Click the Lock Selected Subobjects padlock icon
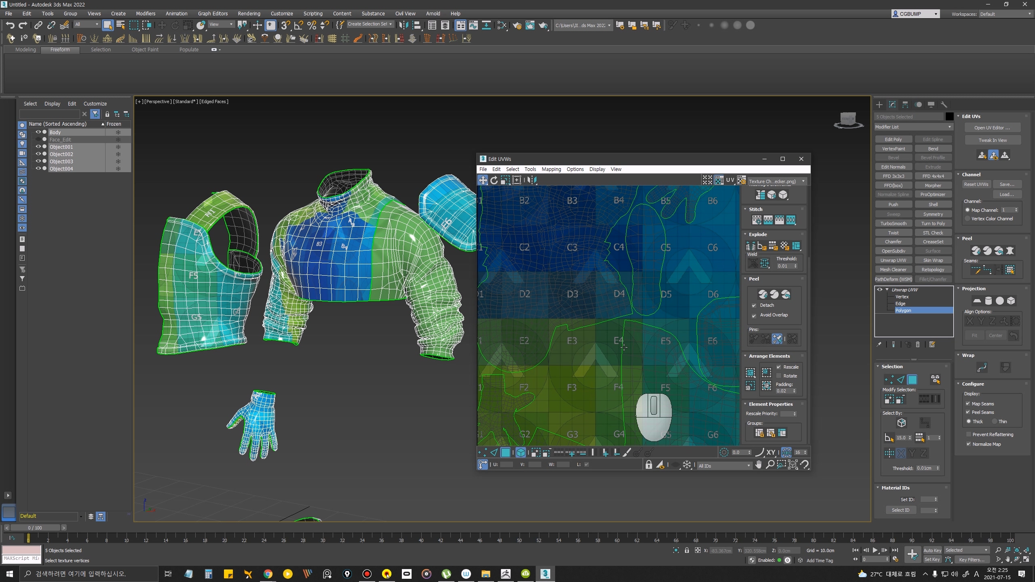The image size is (1035, 582). tap(648, 465)
